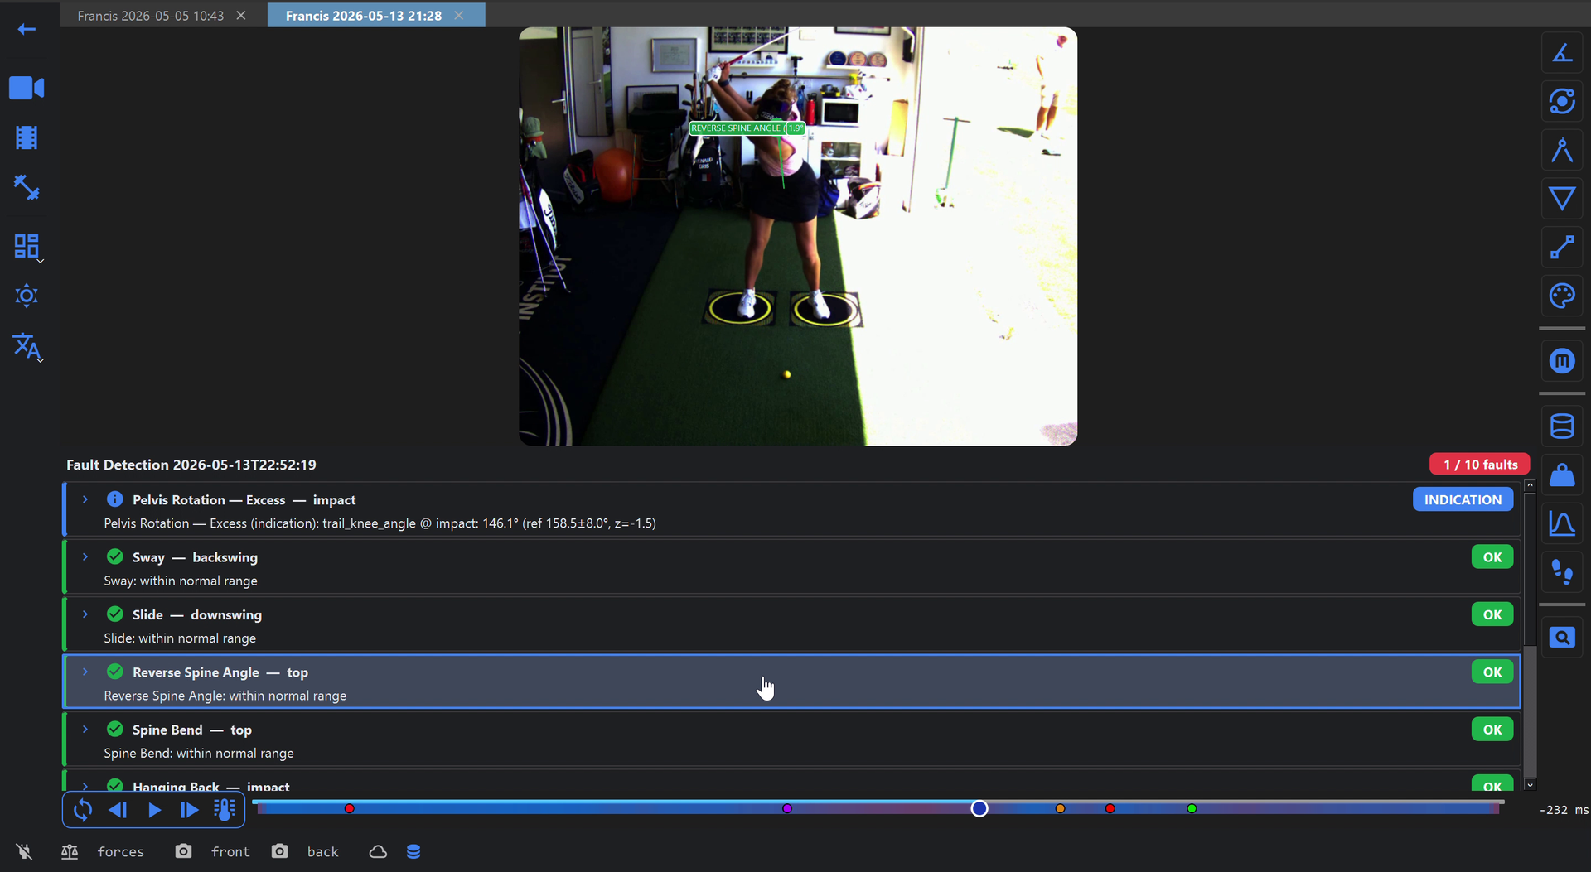
Task: Click OK badge on Sway row
Action: [x=1492, y=557]
